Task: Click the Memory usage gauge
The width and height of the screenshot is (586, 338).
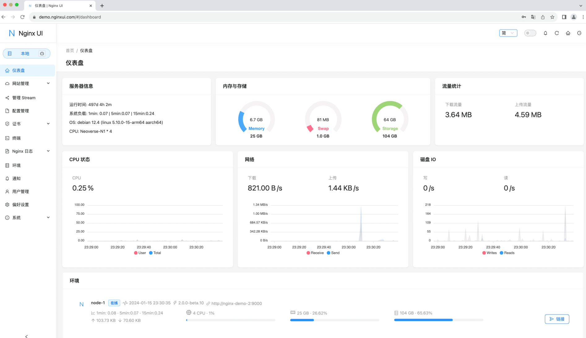Action: pos(256,119)
